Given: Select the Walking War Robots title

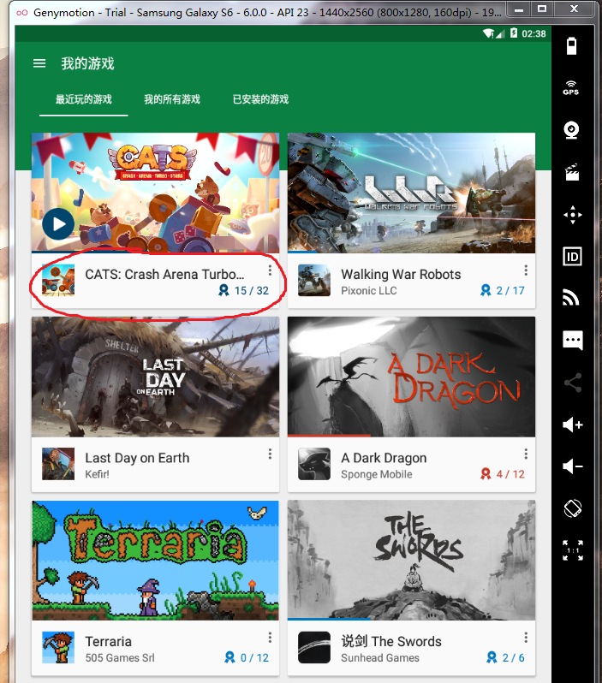Looking at the screenshot, I should [401, 275].
